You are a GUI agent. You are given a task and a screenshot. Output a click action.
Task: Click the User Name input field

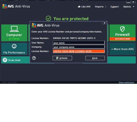[x=79, y=43]
